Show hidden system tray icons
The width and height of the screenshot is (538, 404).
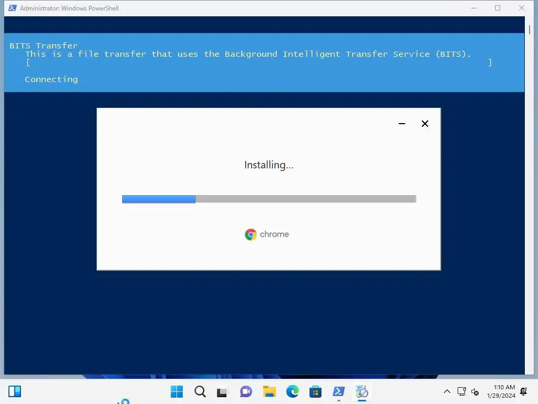[x=447, y=391]
